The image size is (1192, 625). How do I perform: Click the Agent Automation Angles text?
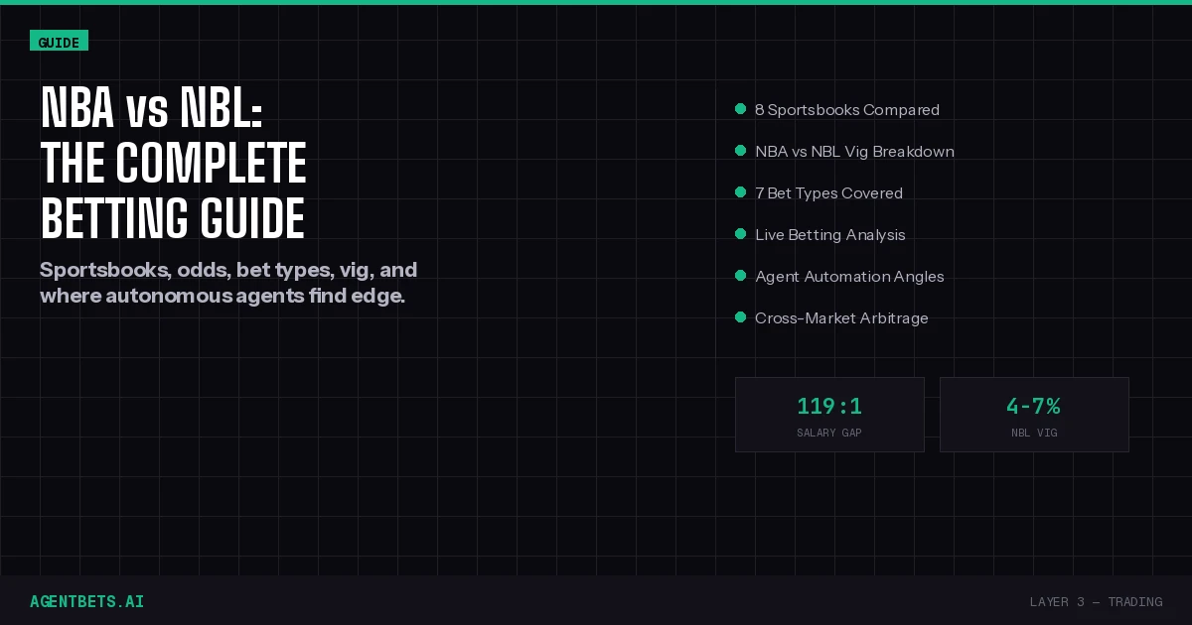849,277
